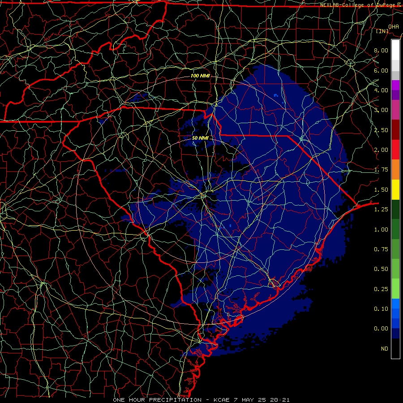Click the light blue 0.10 legend swatch
Viewport: 403px width, 403px height.
tap(395, 304)
